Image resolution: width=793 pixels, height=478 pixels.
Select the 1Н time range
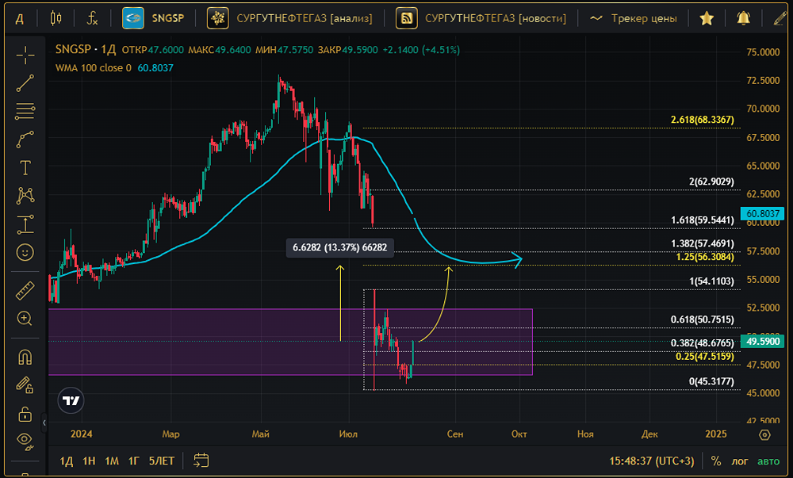(x=89, y=461)
